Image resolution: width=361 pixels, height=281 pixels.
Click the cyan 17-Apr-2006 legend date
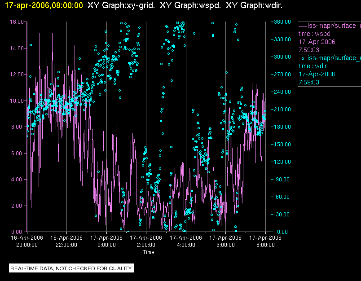click(317, 74)
